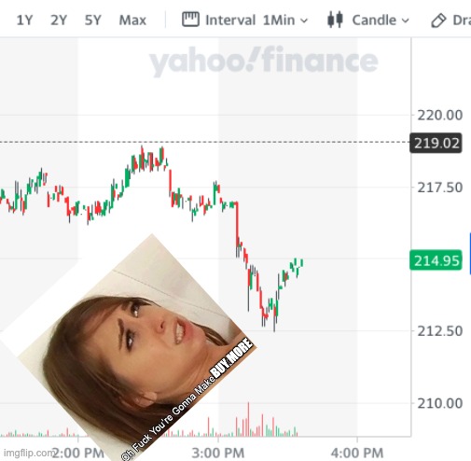Select the 1Y time range

(24, 21)
